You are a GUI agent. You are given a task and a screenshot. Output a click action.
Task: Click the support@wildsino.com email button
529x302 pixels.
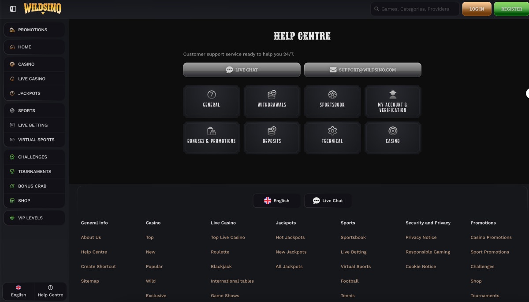point(362,70)
